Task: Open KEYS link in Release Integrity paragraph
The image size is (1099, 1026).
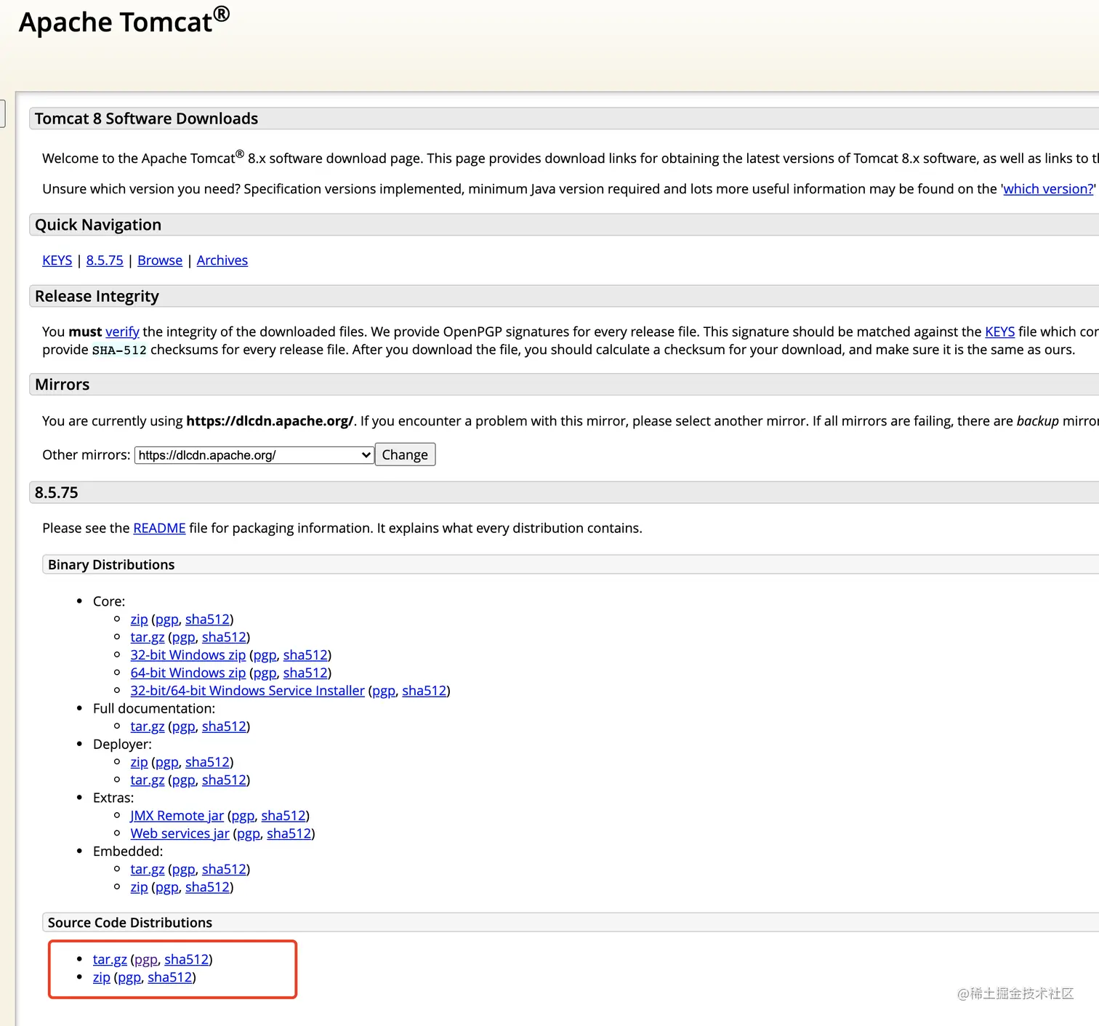Action: click(999, 332)
